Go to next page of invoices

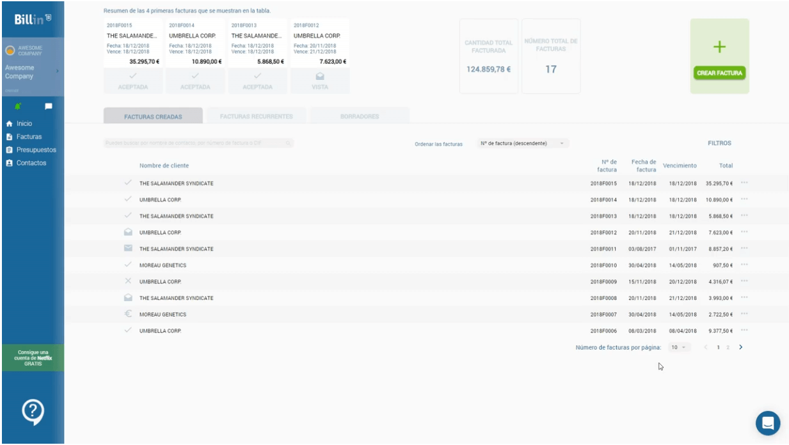point(740,347)
